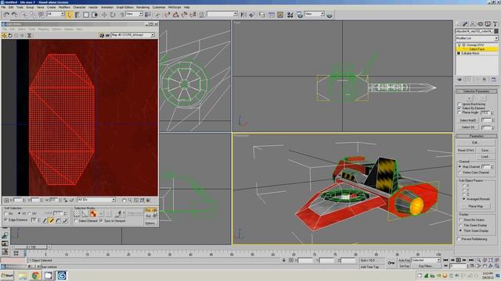501x281 pixels.
Task: Click linear falloff icon in Soft Selection
Action: point(51,220)
